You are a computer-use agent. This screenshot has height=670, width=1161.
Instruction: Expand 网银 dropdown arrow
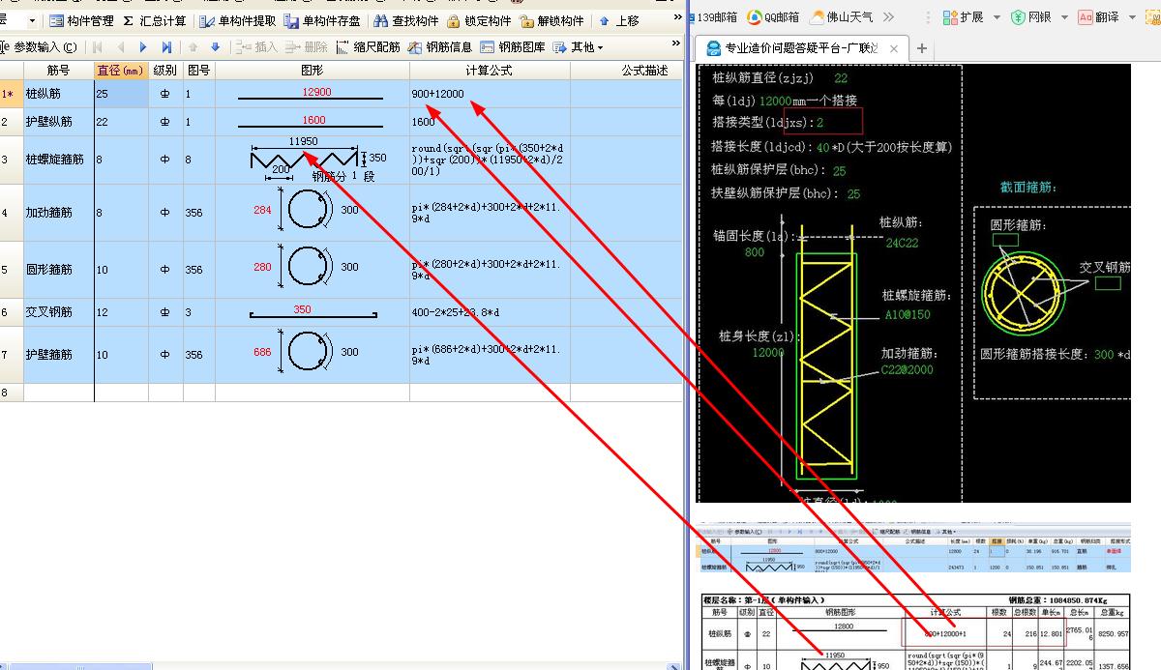[x=1064, y=17]
